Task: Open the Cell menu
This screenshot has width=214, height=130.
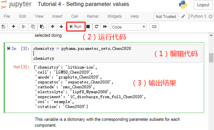Action: coord(75,16)
